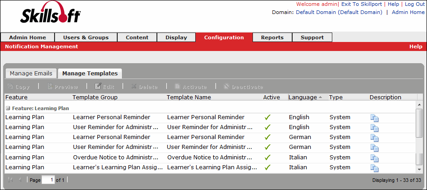Screen dimensions: 427x190
Task: Go to previous page arrow in pager
Action: pyautogui.click(x=20, y=180)
